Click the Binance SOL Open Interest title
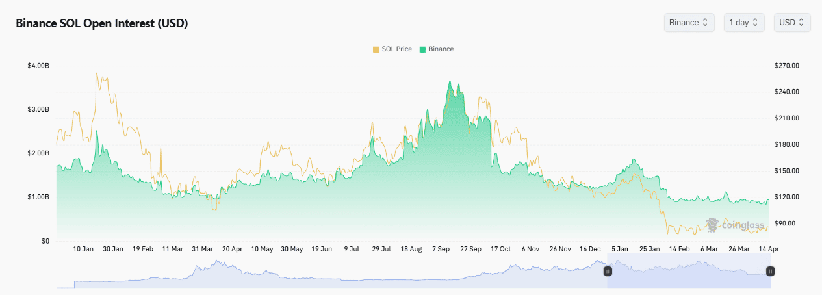 tap(101, 23)
